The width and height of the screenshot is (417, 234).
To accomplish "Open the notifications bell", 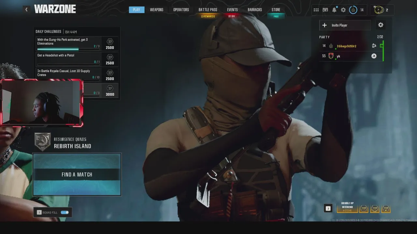I will (x=334, y=10).
